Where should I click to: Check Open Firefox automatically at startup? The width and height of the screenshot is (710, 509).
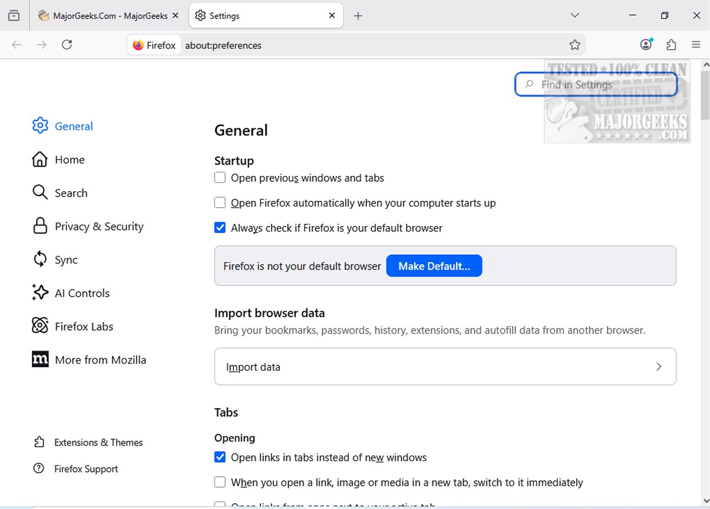point(220,203)
